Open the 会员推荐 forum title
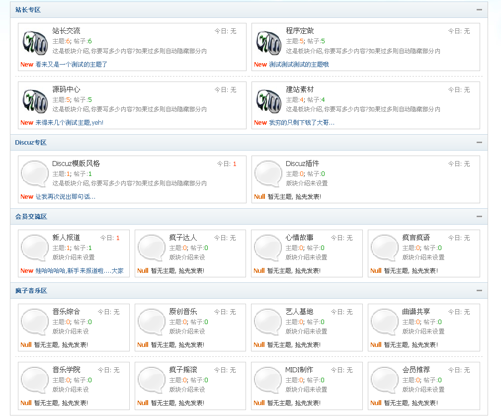Viewport: 501px width, 420px height. coord(416,370)
